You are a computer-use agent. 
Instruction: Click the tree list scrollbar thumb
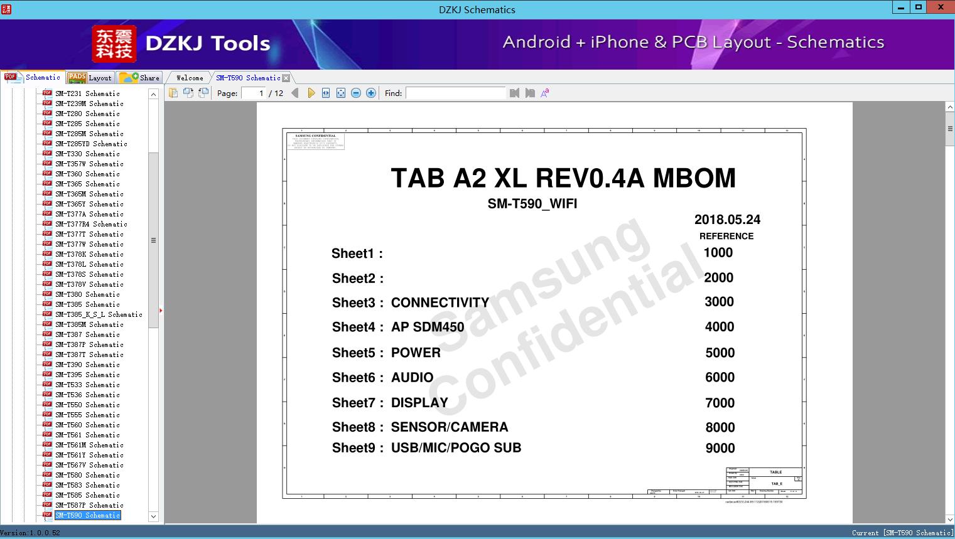pos(153,240)
